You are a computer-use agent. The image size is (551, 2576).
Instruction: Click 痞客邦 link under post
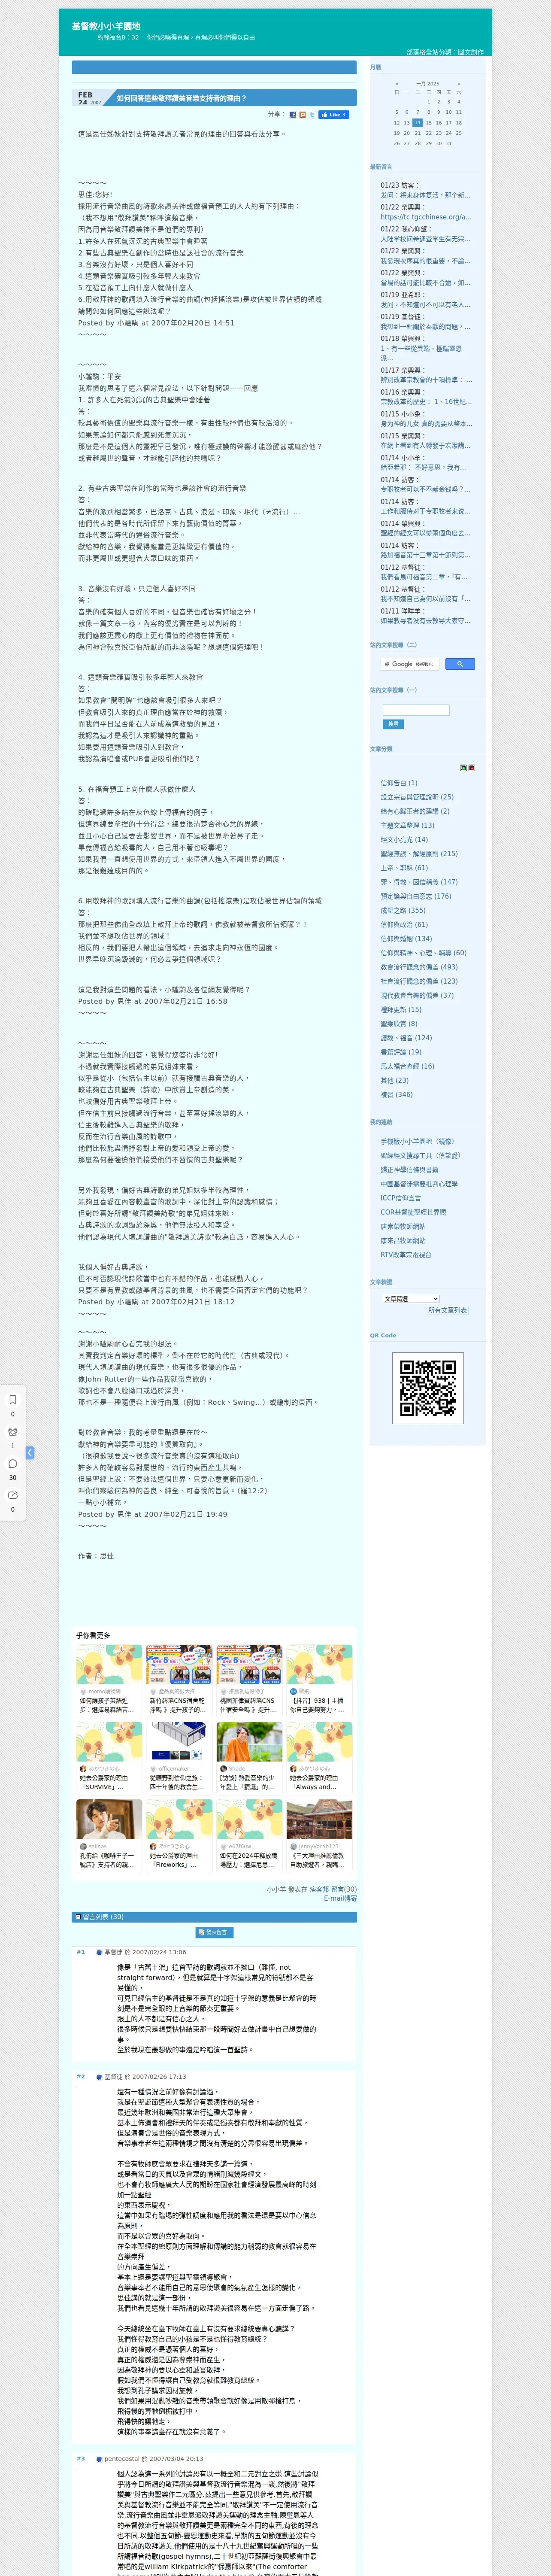[x=318, y=1890]
